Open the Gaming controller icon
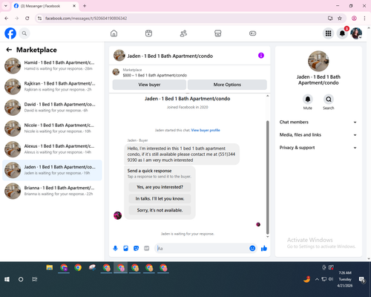 tap(252, 33)
